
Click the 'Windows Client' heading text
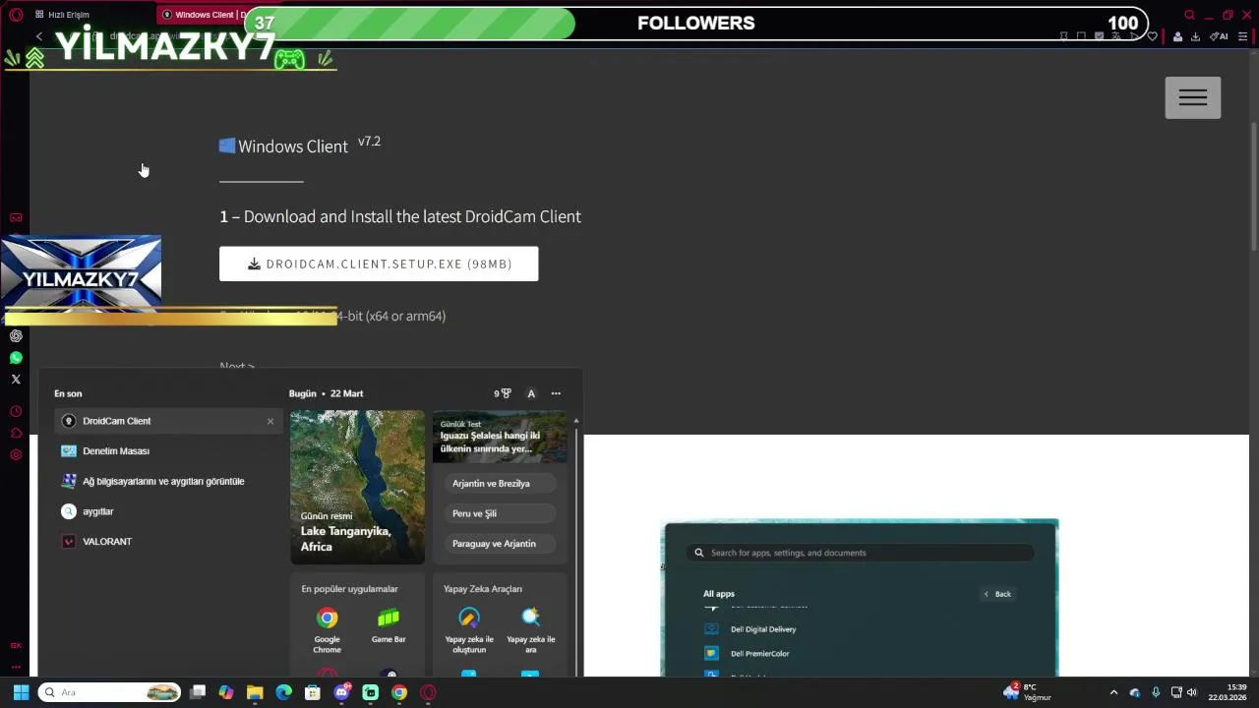point(293,147)
